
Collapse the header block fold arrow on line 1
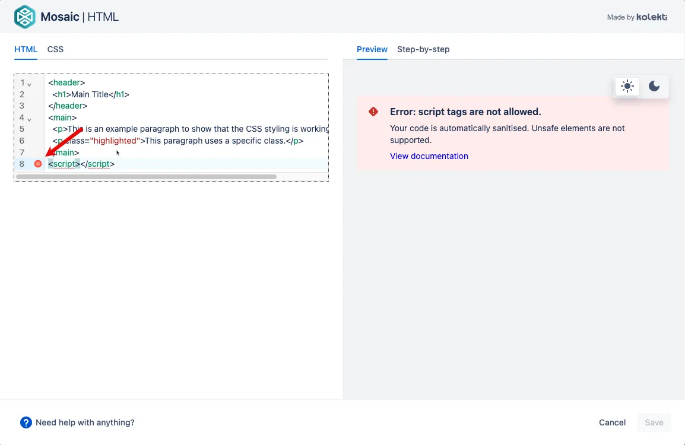click(29, 84)
